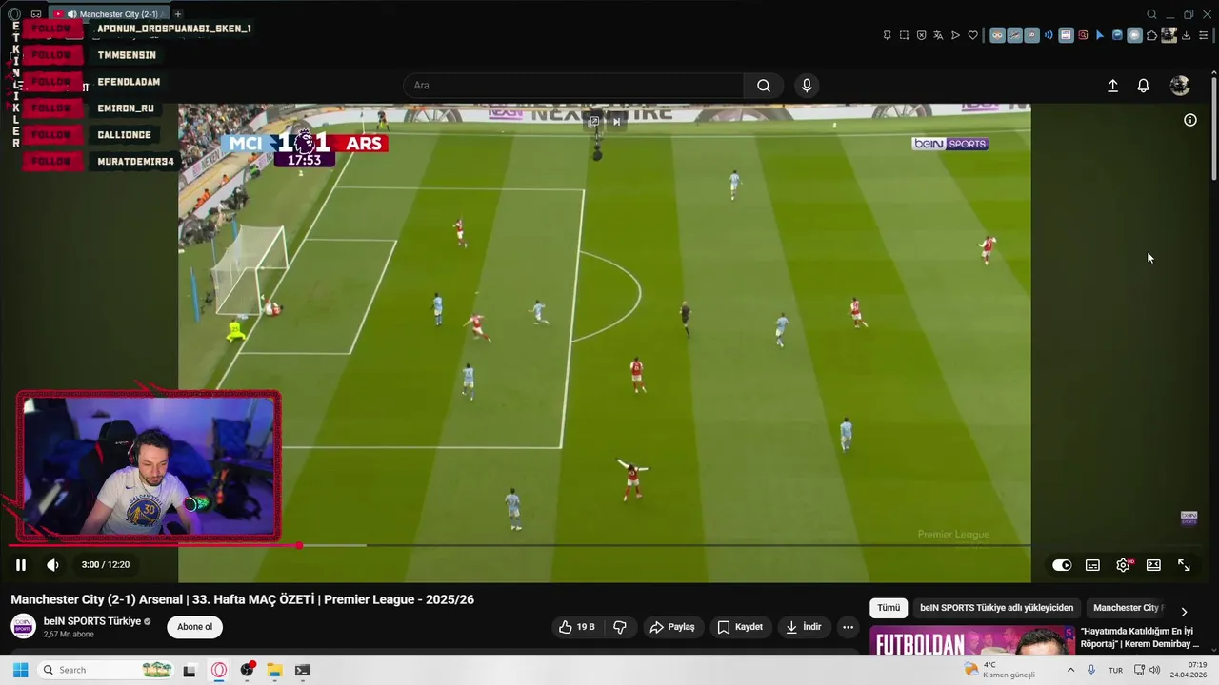The height and width of the screenshot is (685, 1219).
Task: Open the recommended FUTBOLDAN video thumbnail
Action: 971,641
